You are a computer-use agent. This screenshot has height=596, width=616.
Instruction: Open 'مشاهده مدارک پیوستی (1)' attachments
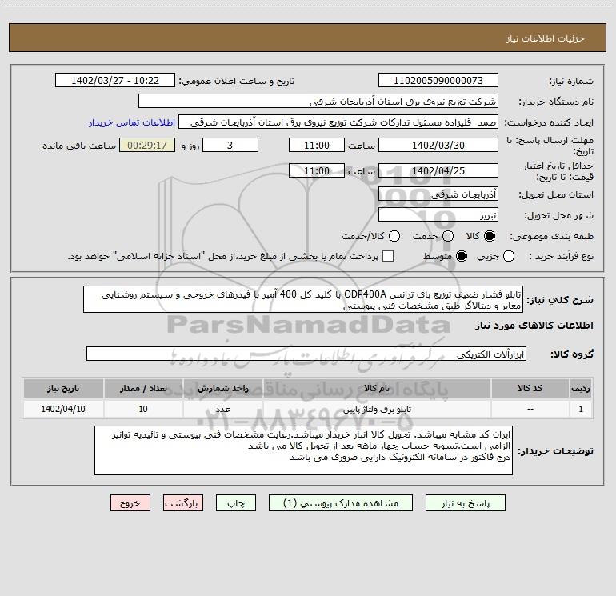pyautogui.click(x=341, y=503)
